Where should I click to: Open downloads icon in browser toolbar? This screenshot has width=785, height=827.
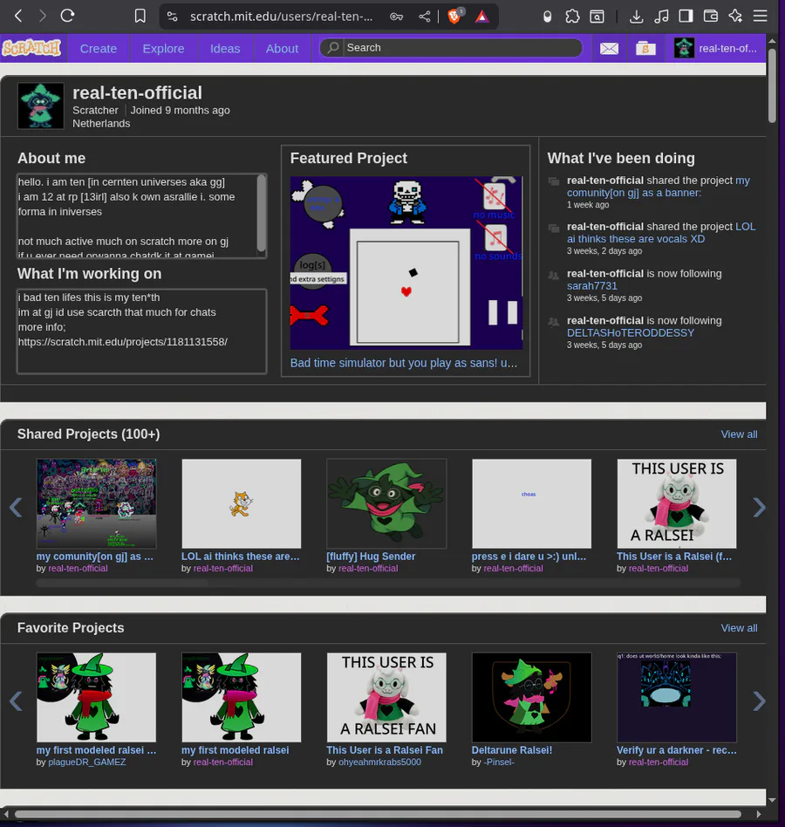coord(637,17)
